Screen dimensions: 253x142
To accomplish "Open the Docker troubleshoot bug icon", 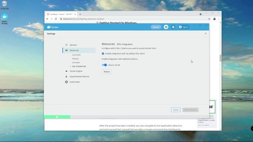I will pyautogui.click(x=173, y=27).
